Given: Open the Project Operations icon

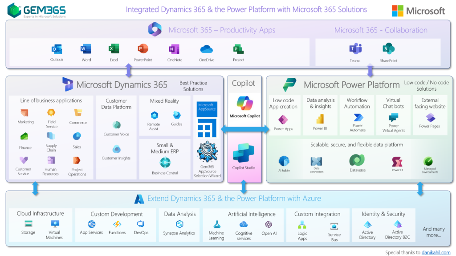Looking at the screenshot, I should (77, 160).
